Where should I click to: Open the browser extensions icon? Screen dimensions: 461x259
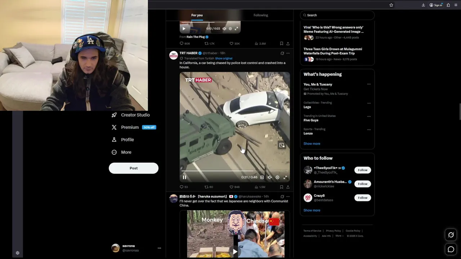448,5
